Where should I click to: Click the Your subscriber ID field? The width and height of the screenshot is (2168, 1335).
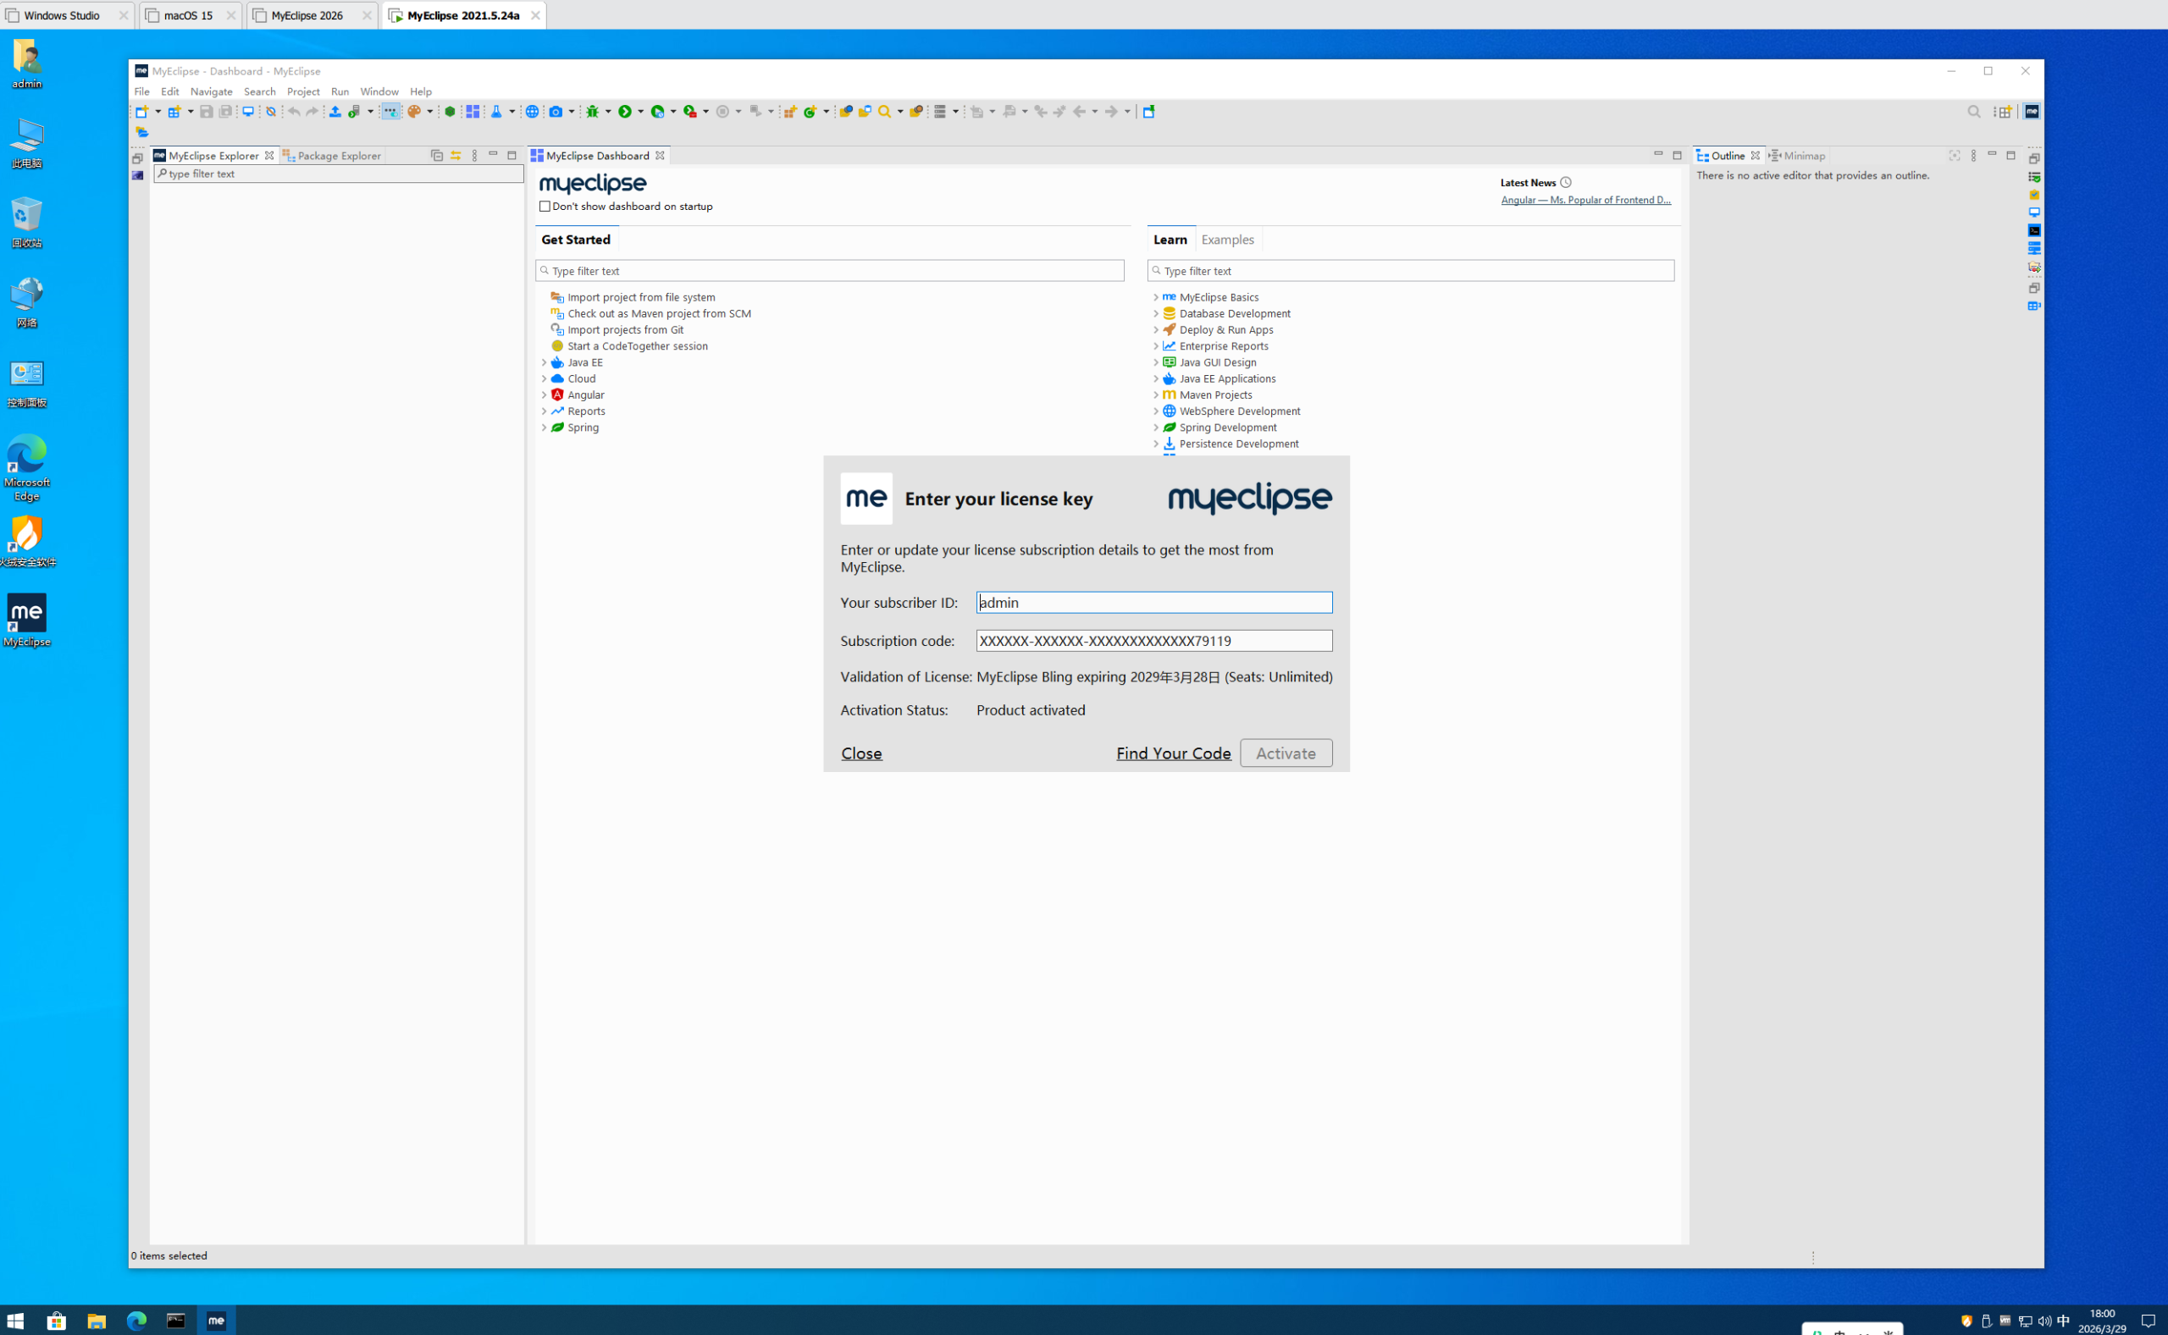(x=1154, y=602)
